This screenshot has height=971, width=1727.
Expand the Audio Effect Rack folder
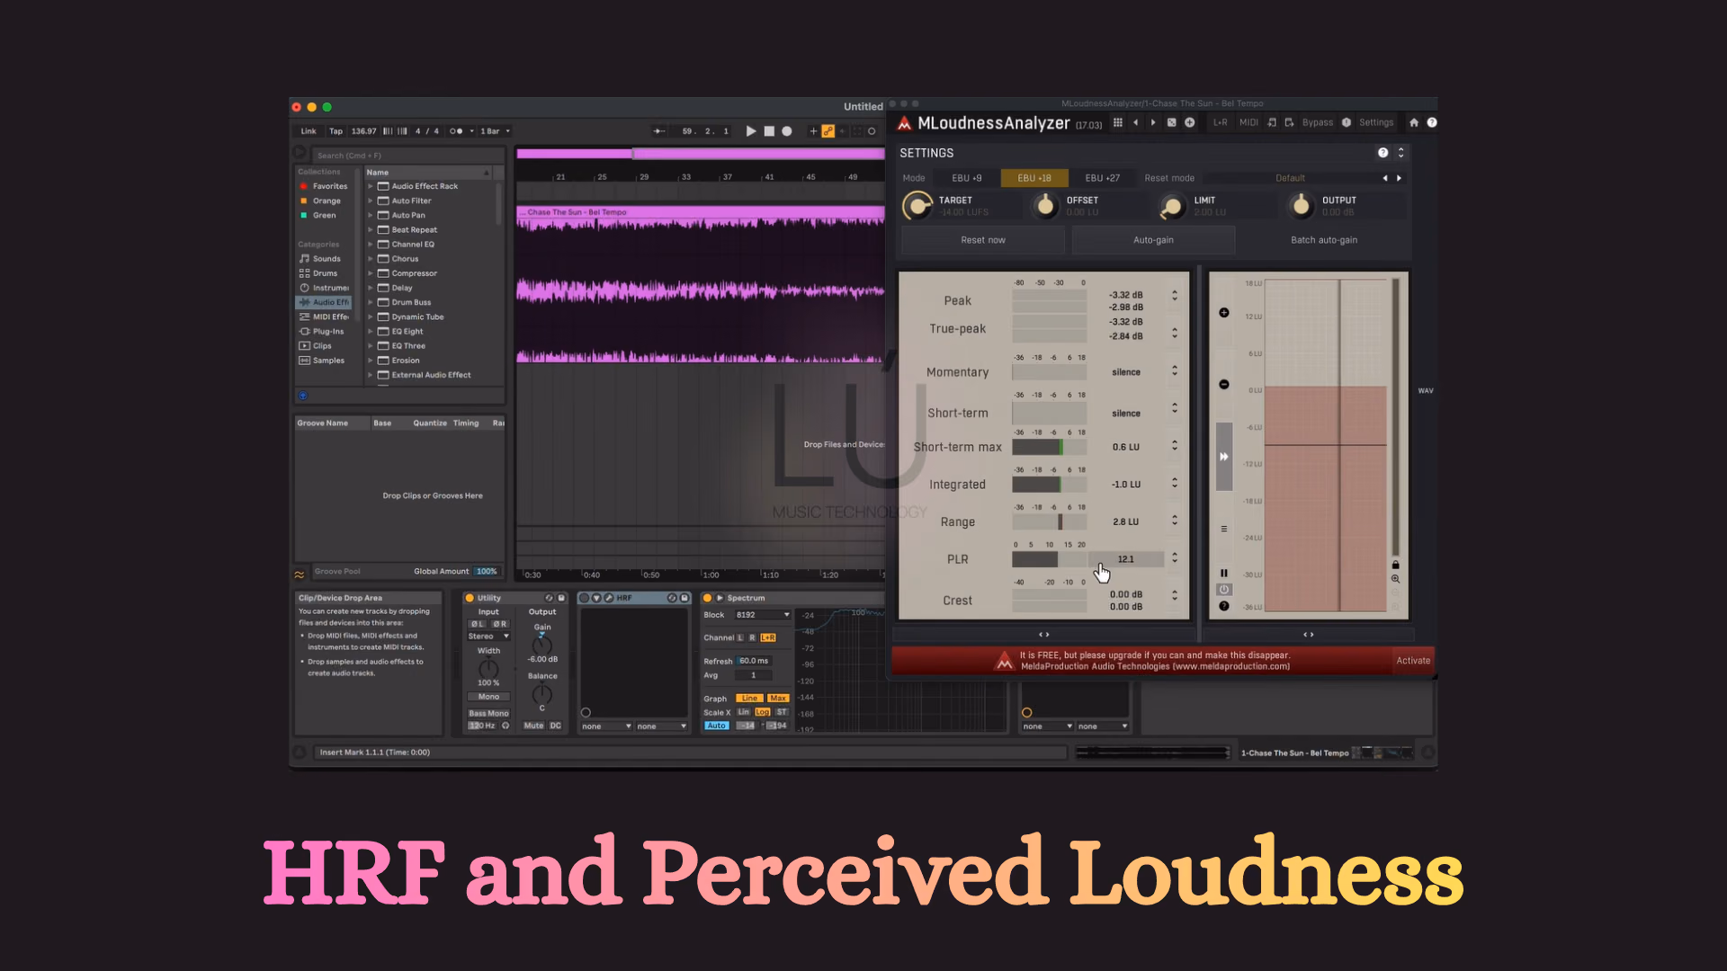pyautogui.click(x=371, y=186)
